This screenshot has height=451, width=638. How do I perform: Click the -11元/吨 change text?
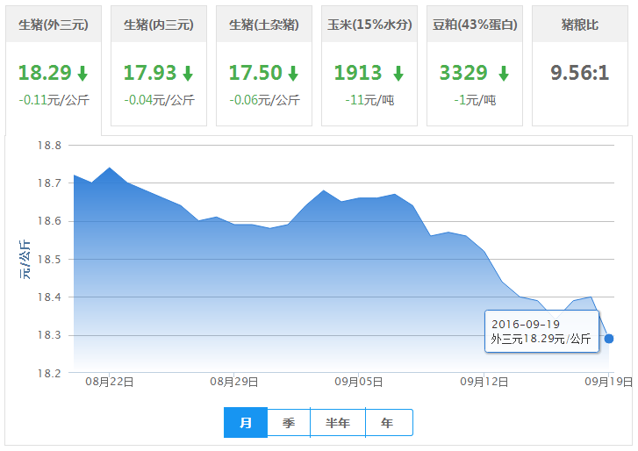pos(369,100)
